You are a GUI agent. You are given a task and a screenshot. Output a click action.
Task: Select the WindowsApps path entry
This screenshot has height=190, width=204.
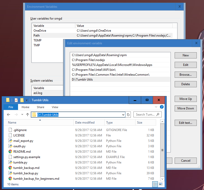pos(120,65)
